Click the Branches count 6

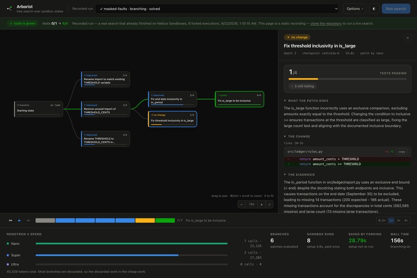click(x=272, y=241)
